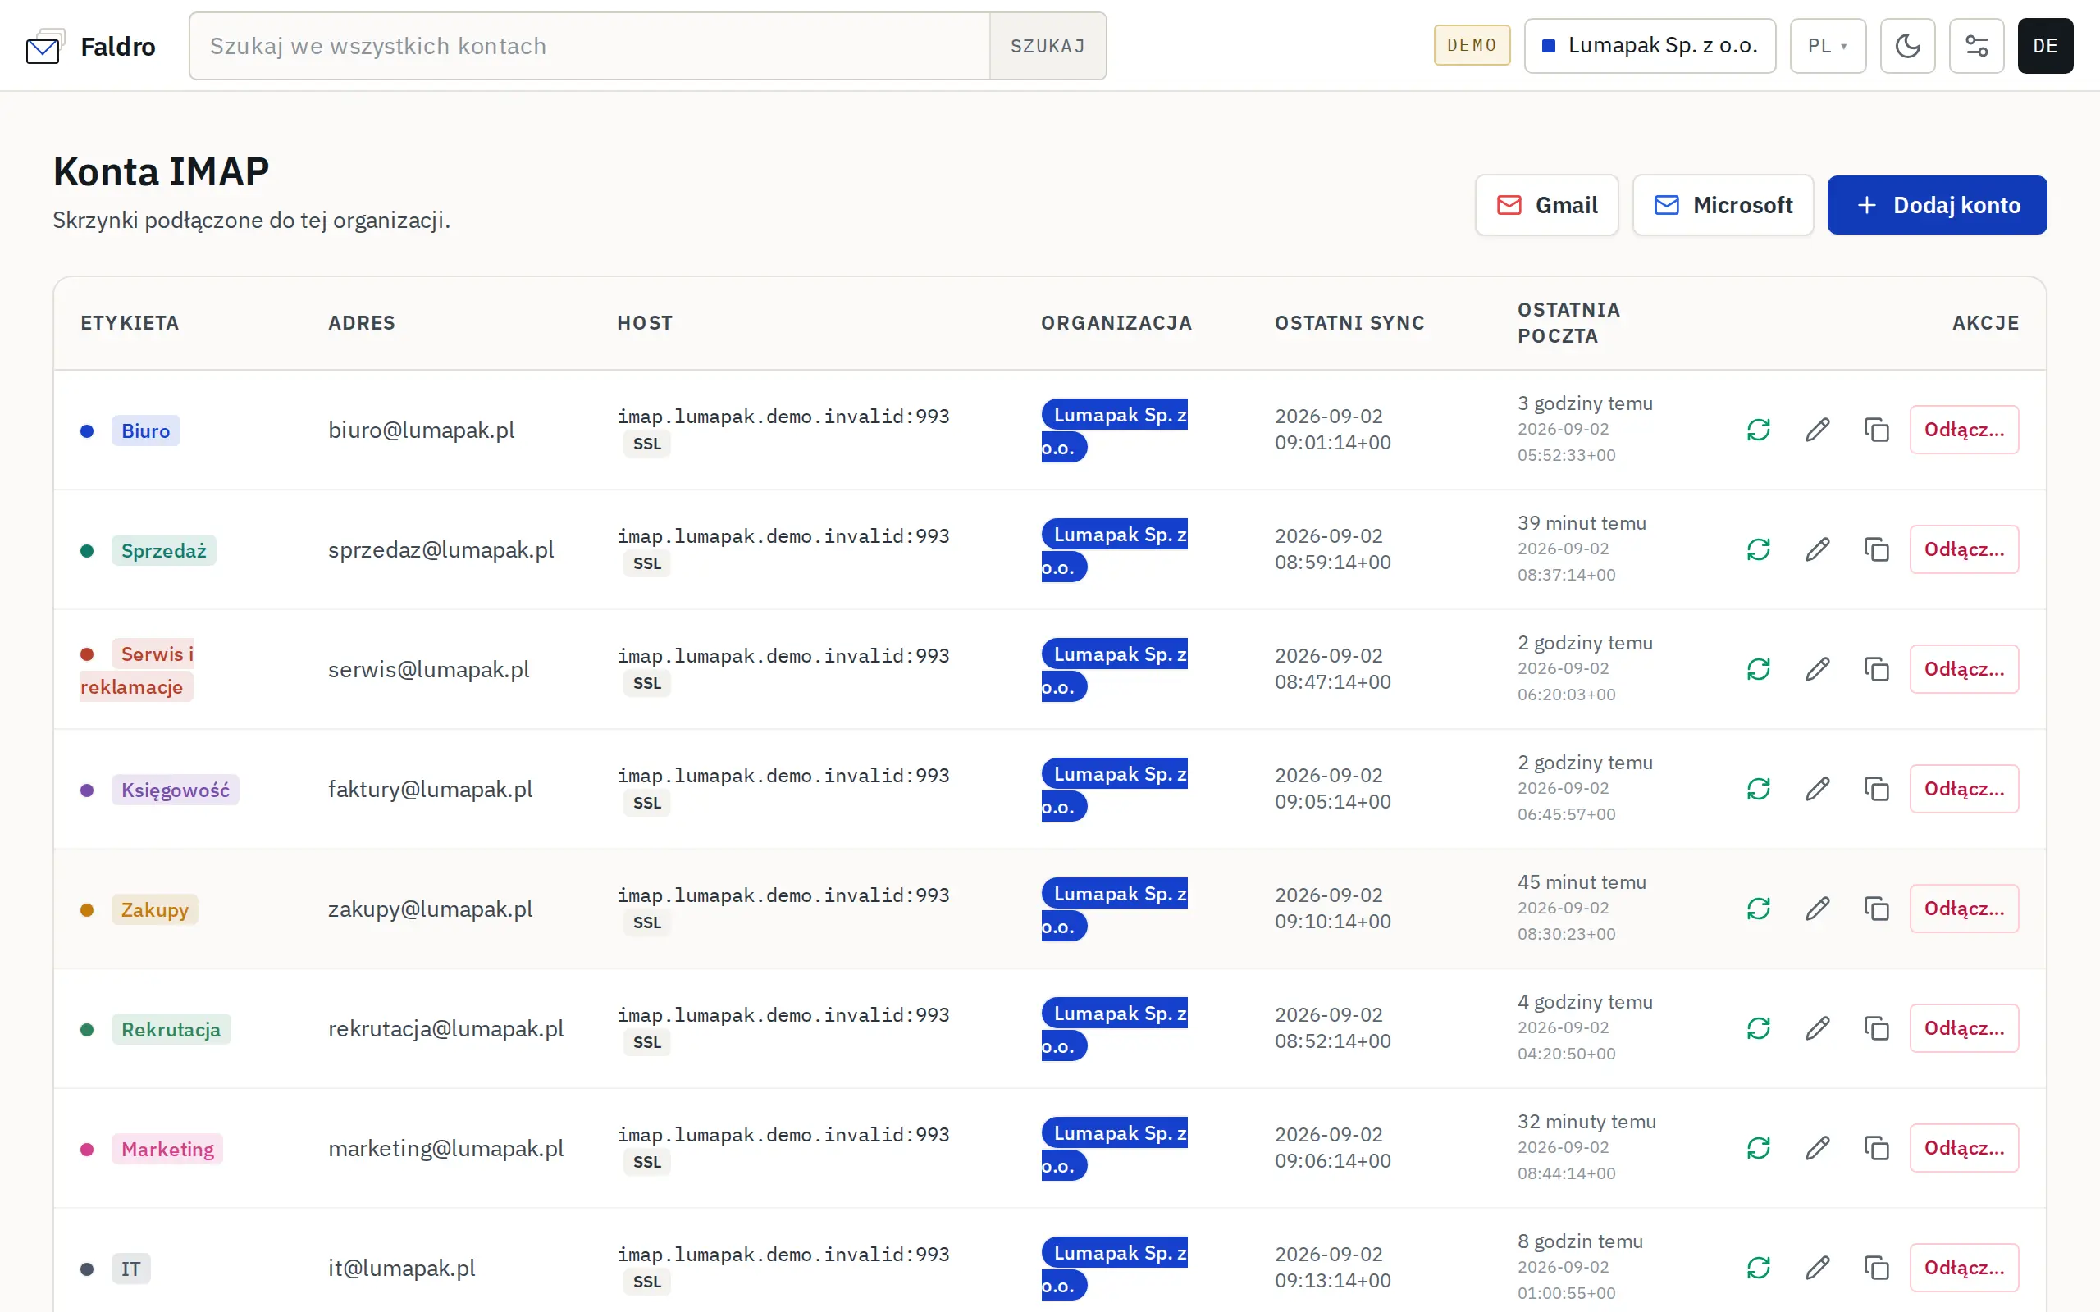Copy the rekrutacja@lumapak.pl account entry
The width and height of the screenshot is (2100, 1312).
click(x=1876, y=1028)
